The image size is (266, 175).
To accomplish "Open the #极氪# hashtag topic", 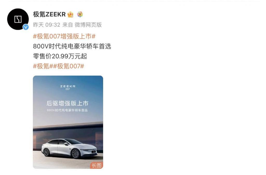I will pos(43,66).
